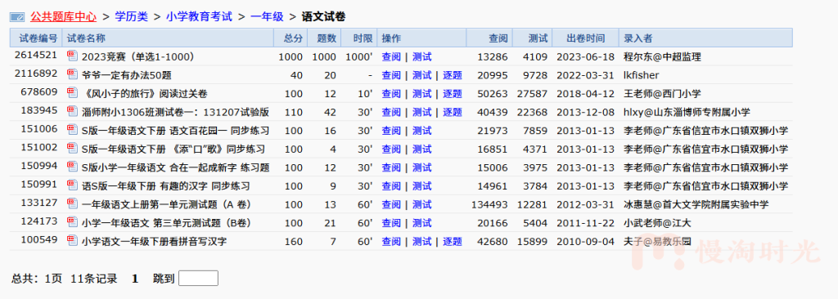Click 测试 for 2023竞赛 exam
Image resolution: width=838 pixels, height=299 pixels.
click(421, 56)
